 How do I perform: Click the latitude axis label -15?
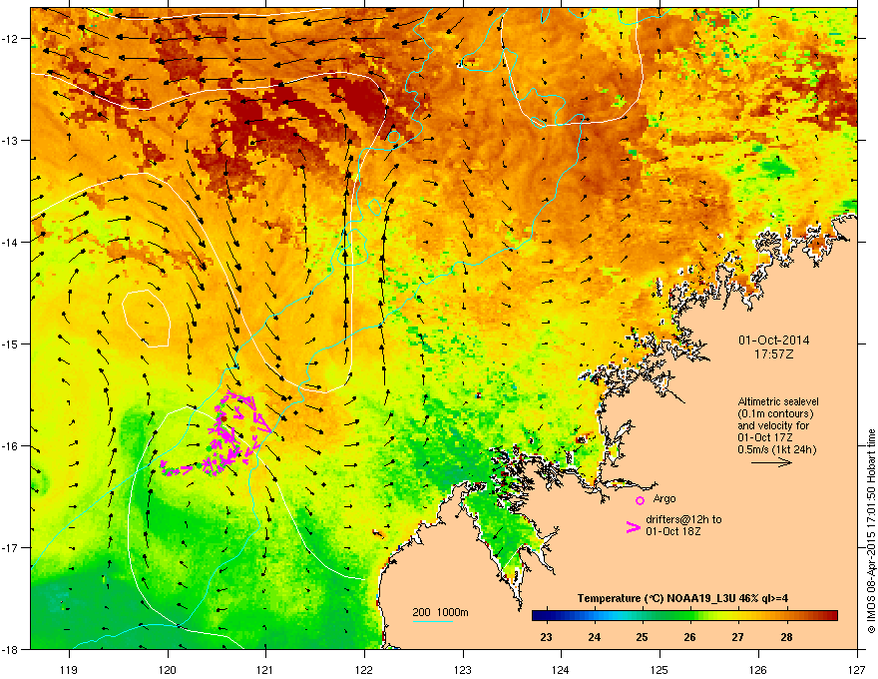tap(10, 343)
